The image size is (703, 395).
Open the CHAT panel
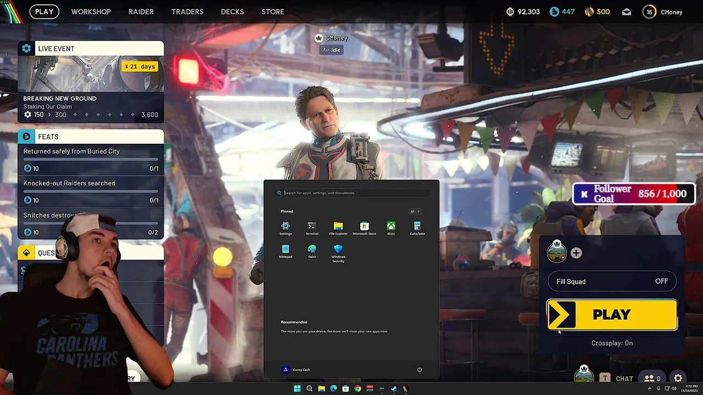pyautogui.click(x=624, y=379)
